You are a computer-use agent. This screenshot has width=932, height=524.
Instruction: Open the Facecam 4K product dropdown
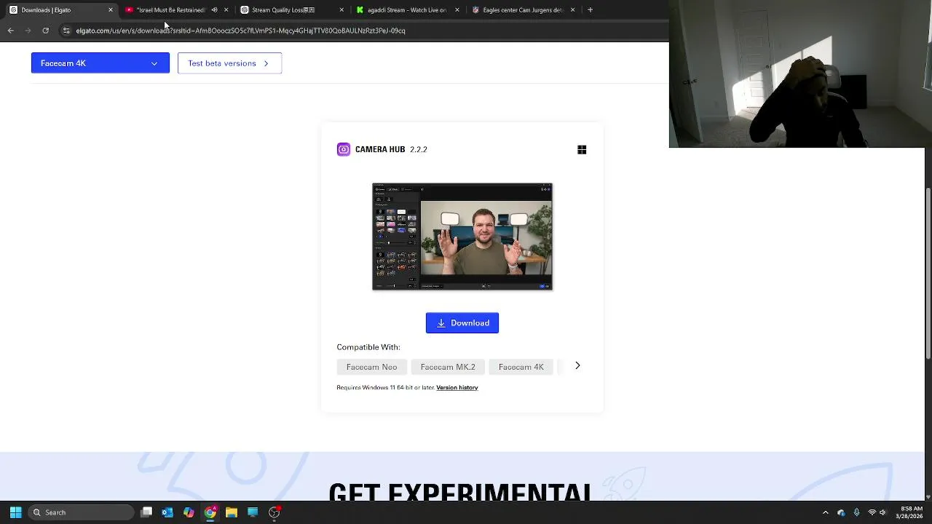tap(100, 63)
